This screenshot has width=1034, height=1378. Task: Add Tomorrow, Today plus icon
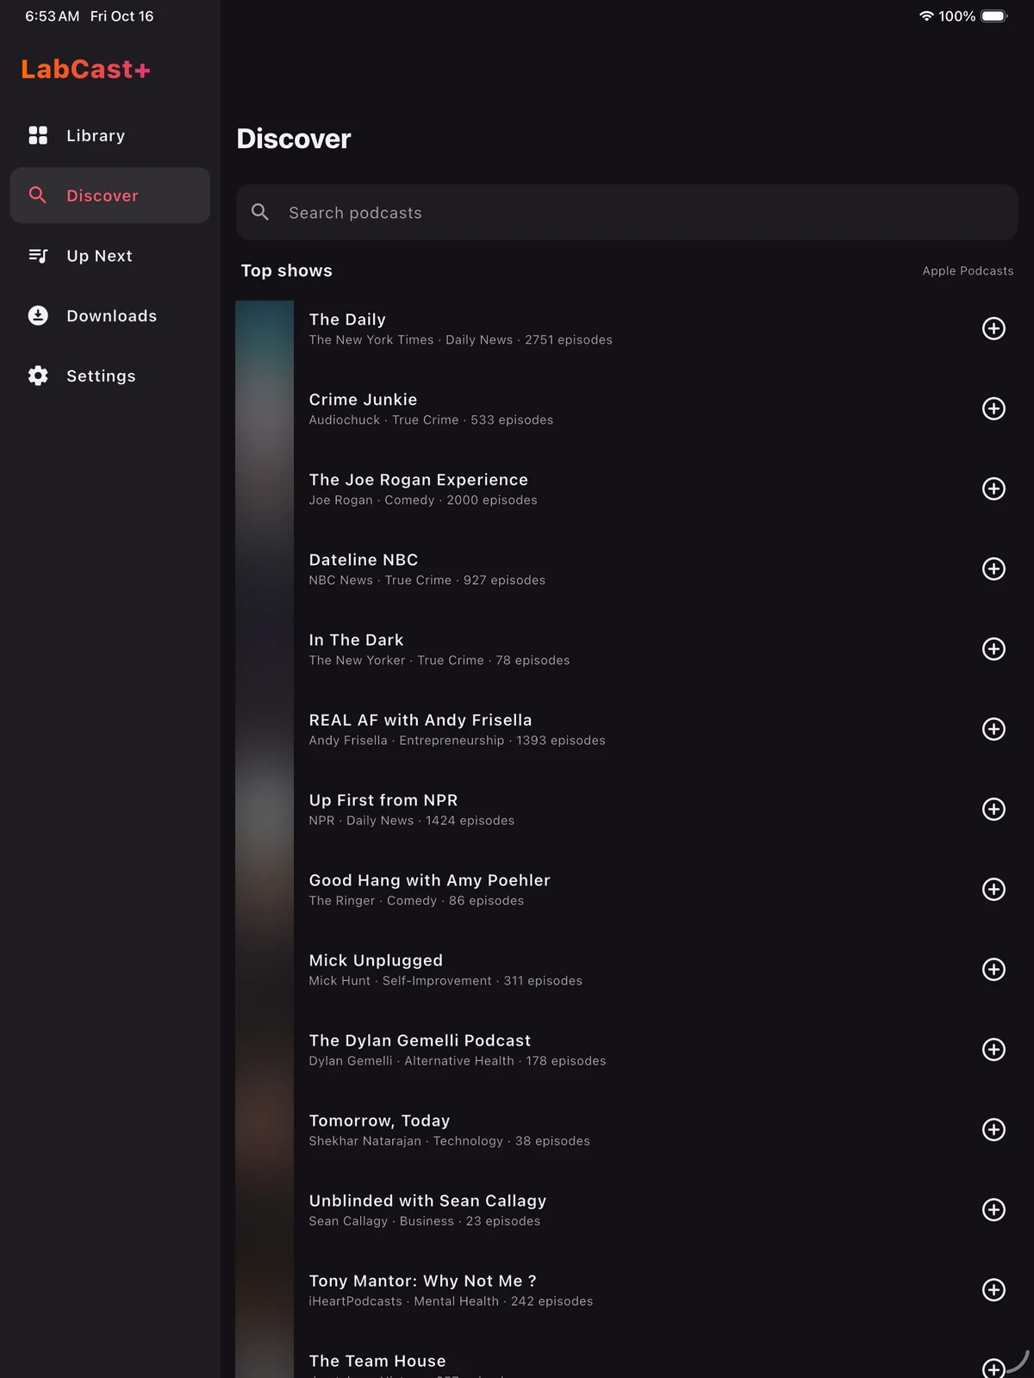(994, 1129)
